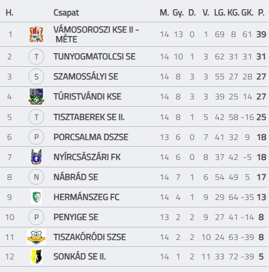Click the Tunyogmatolcsi SE letter T badge
The width and height of the screenshot is (269, 272).
pyautogui.click(x=36, y=57)
